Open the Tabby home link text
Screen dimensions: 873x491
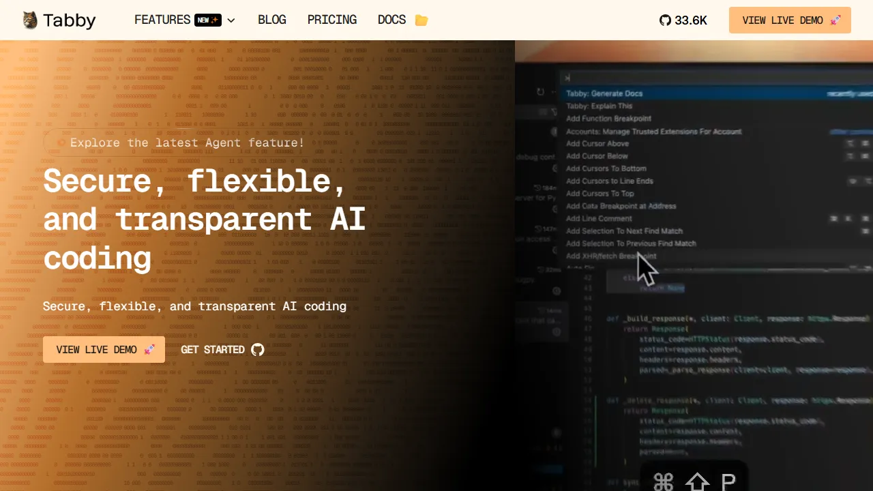click(x=69, y=20)
